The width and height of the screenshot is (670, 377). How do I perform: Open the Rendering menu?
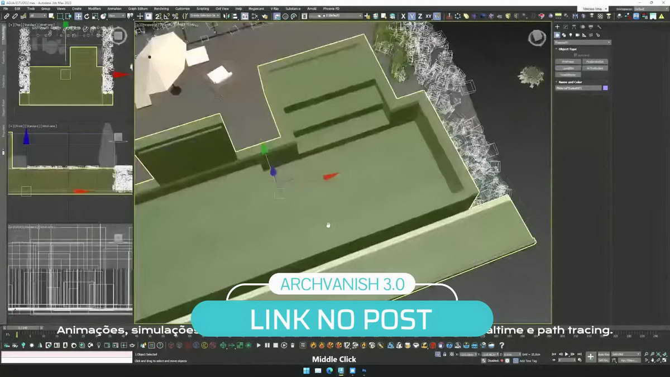coord(161,9)
